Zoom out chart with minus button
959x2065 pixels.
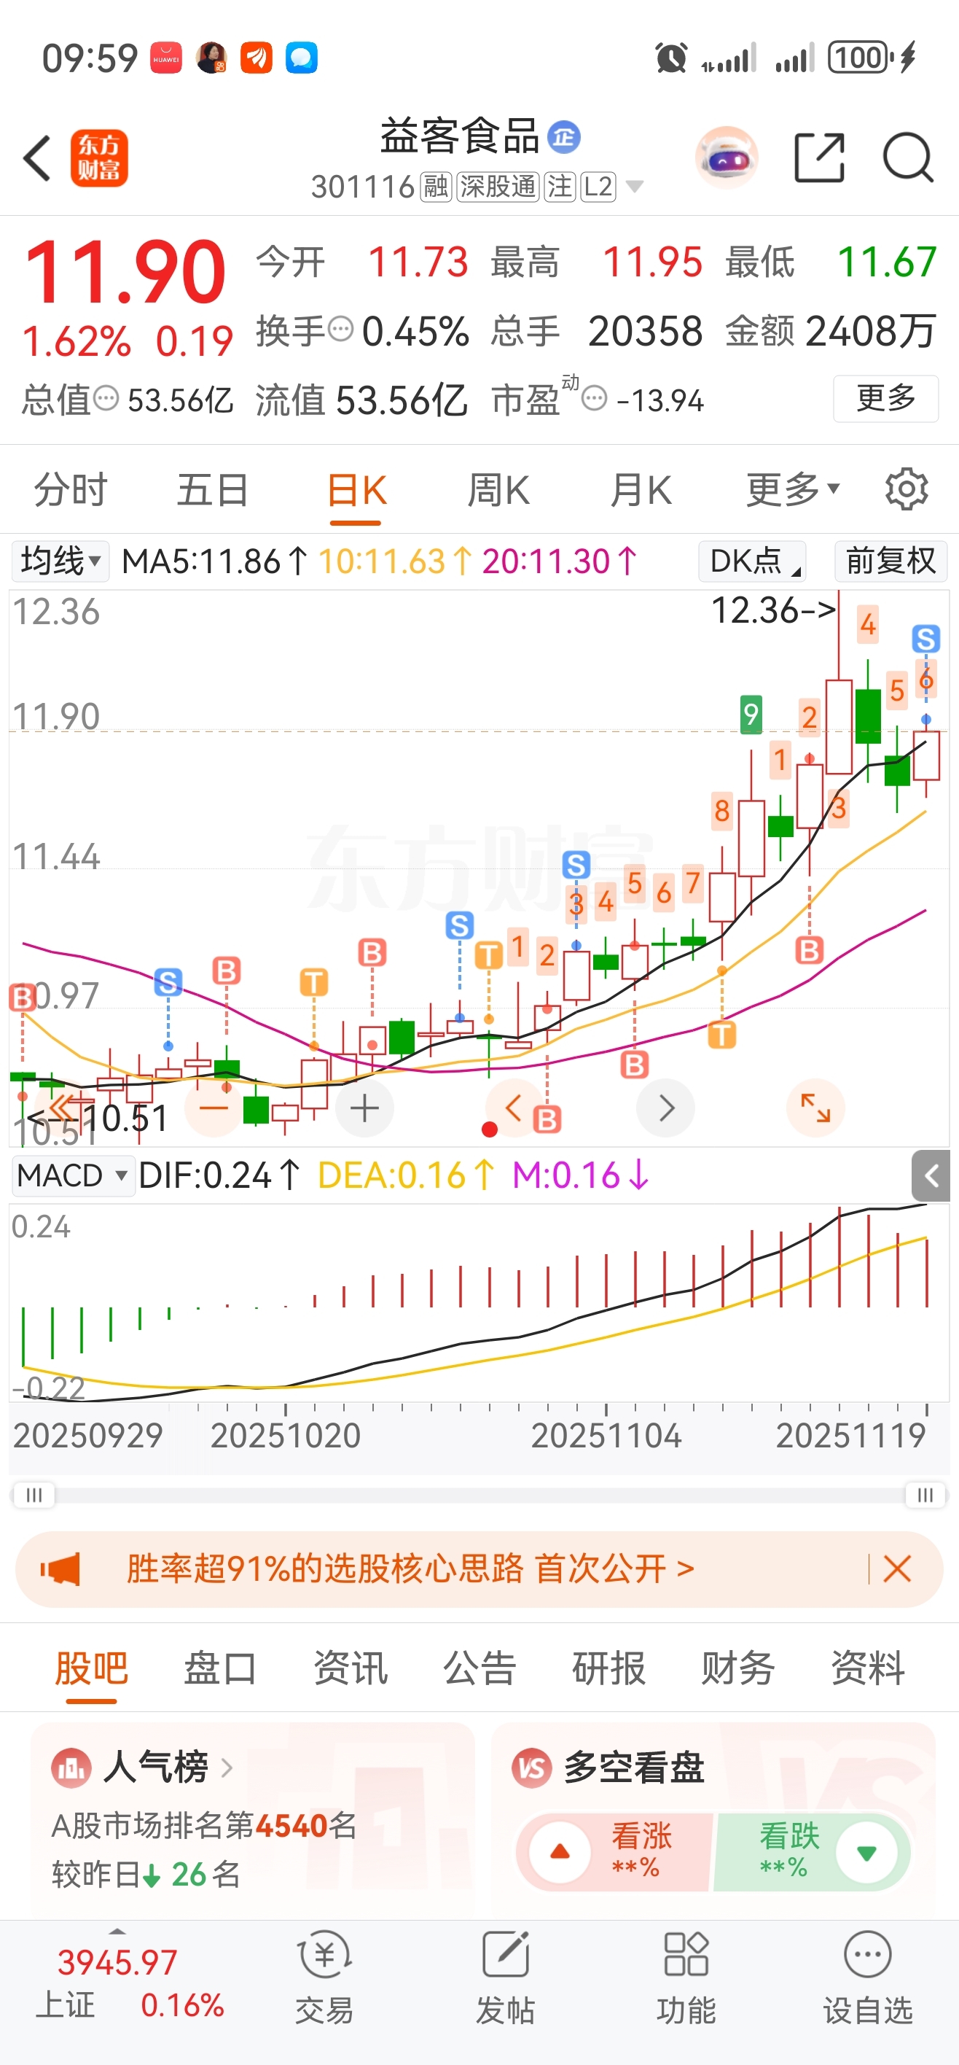(x=214, y=1108)
